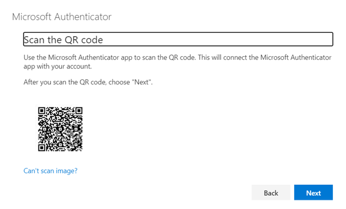The image size is (346, 209).
Task: Click the blue Next button
Action: point(313,192)
